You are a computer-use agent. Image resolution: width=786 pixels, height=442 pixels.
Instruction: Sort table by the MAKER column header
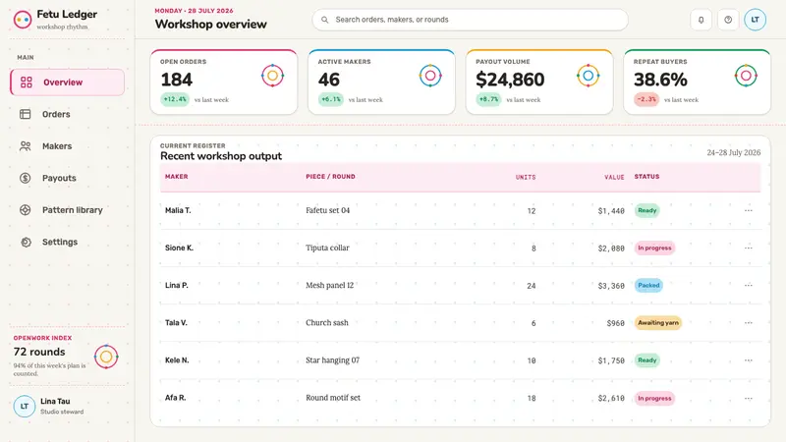(x=177, y=177)
